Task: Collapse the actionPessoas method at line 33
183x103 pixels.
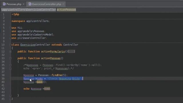Action: coord(10,58)
